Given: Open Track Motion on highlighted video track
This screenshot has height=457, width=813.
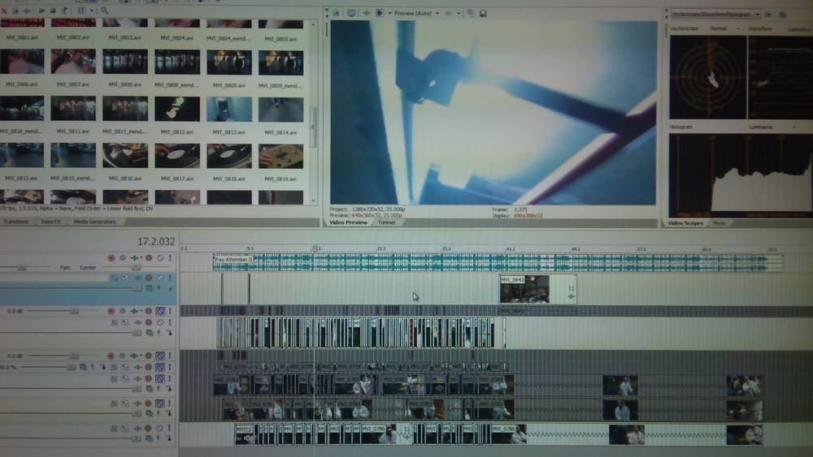Looking at the screenshot, I should [125, 278].
